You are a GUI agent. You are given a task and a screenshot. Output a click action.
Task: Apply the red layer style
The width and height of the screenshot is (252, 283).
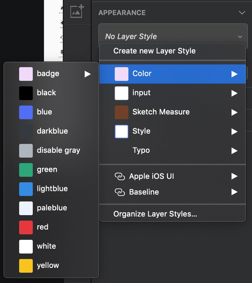pyautogui.click(x=51, y=228)
